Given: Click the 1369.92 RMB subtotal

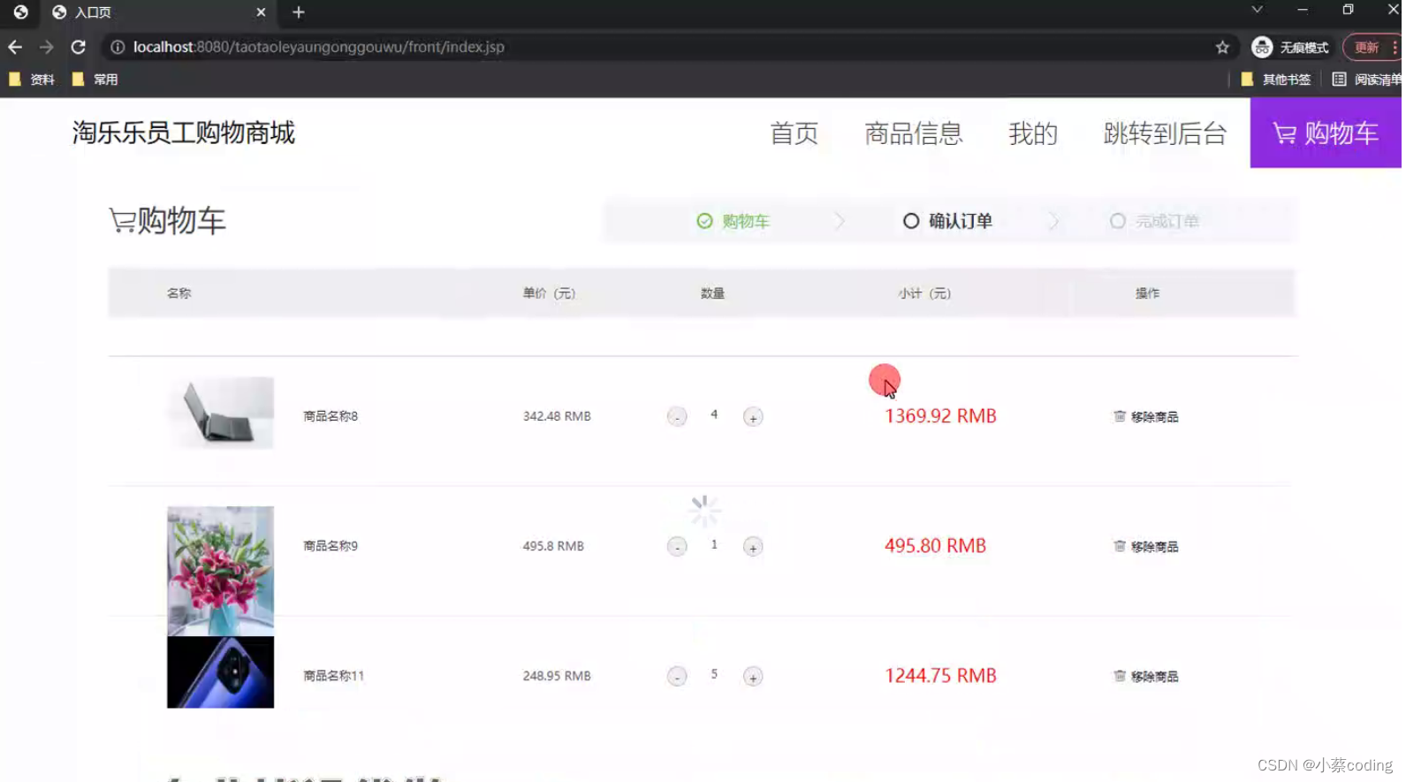Looking at the screenshot, I should pyautogui.click(x=940, y=416).
